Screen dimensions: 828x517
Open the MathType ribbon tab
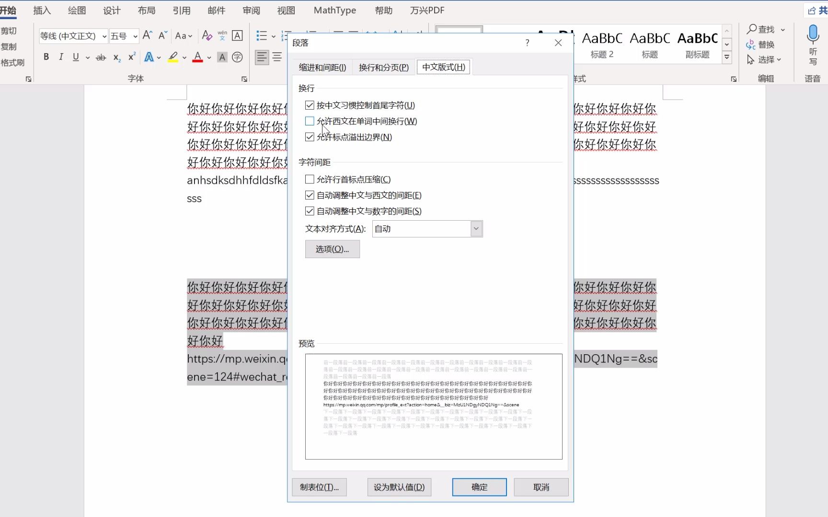tap(335, 10)
